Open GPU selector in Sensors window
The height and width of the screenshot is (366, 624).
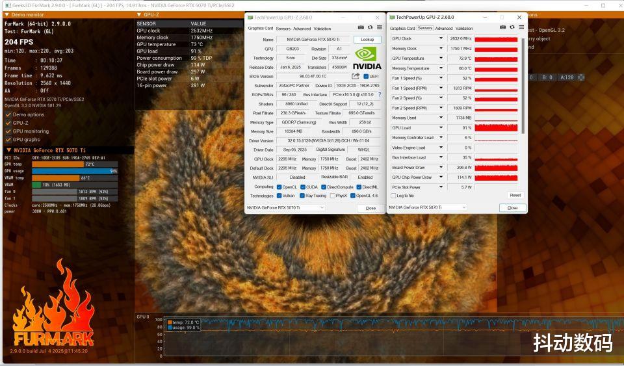coord(428,207)
